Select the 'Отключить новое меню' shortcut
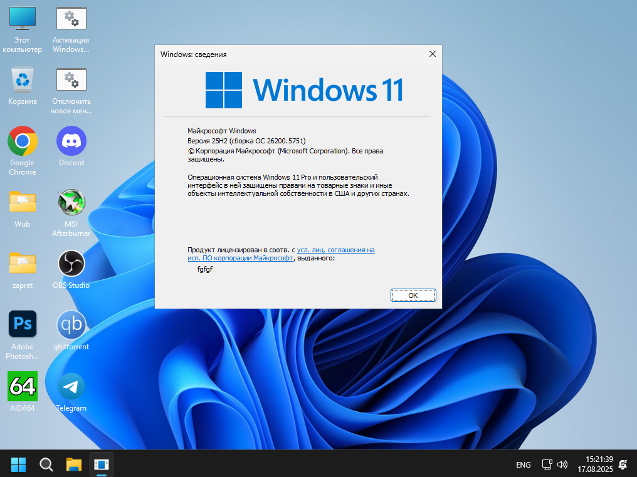The width and height of the screenshot is (637, 477). [71, 91]
